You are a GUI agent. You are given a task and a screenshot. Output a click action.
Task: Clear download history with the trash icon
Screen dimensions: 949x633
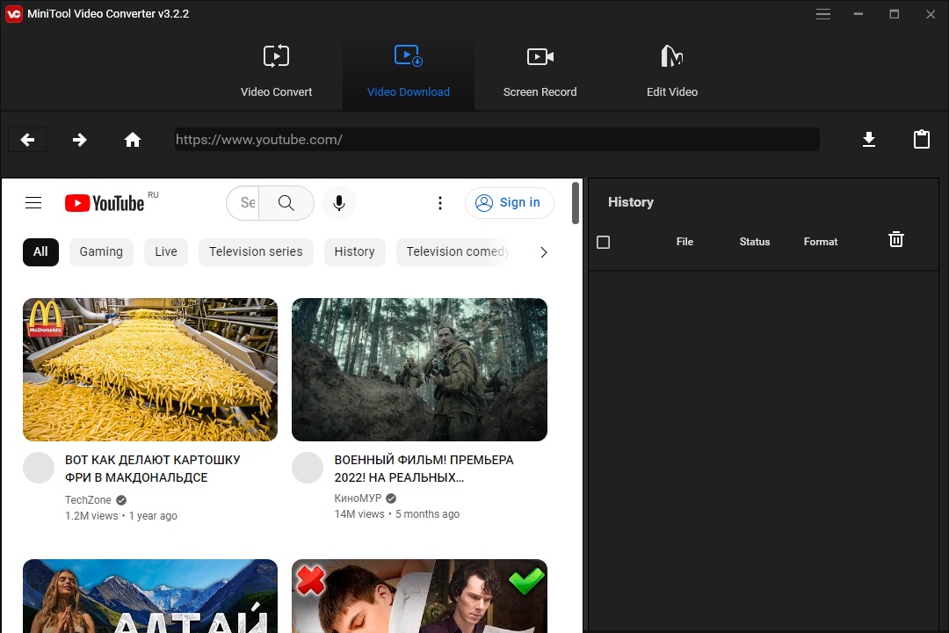click(895, 238)
